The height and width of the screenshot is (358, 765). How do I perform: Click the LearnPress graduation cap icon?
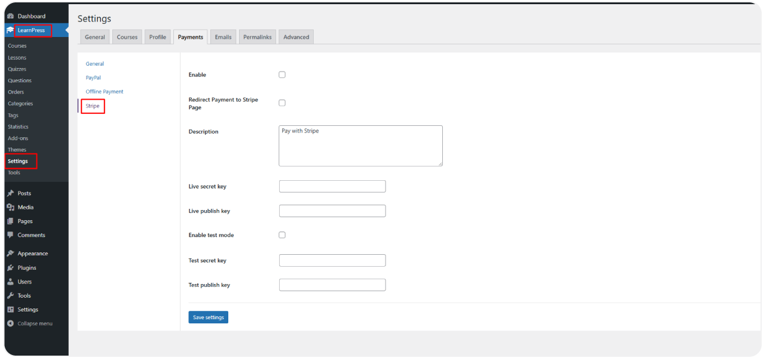10,30
